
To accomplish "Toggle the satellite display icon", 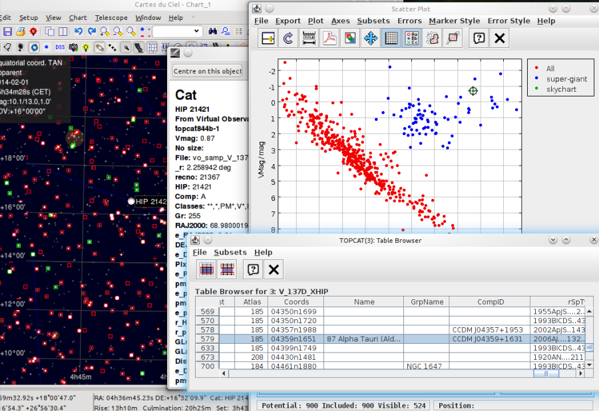I will click(x=112, y=47).
